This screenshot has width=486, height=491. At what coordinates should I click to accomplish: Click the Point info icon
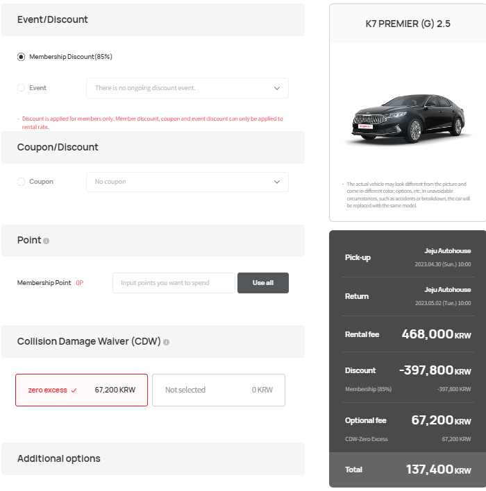(46, 241)
